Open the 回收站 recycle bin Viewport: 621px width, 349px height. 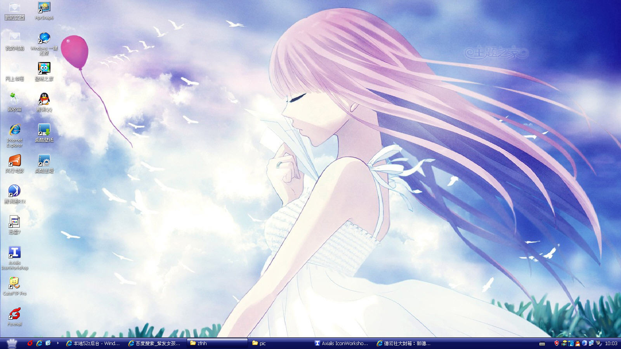click(14, 103)
